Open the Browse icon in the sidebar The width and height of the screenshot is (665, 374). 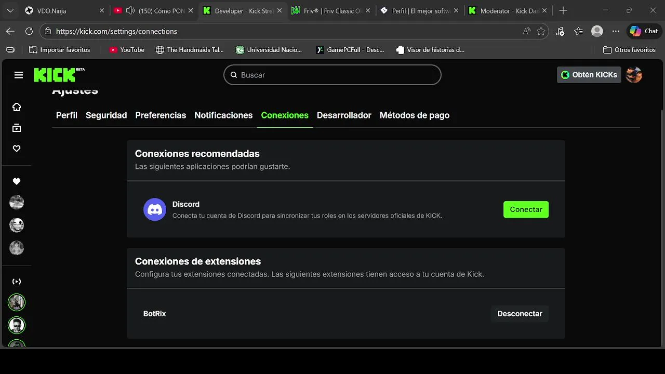17,128
